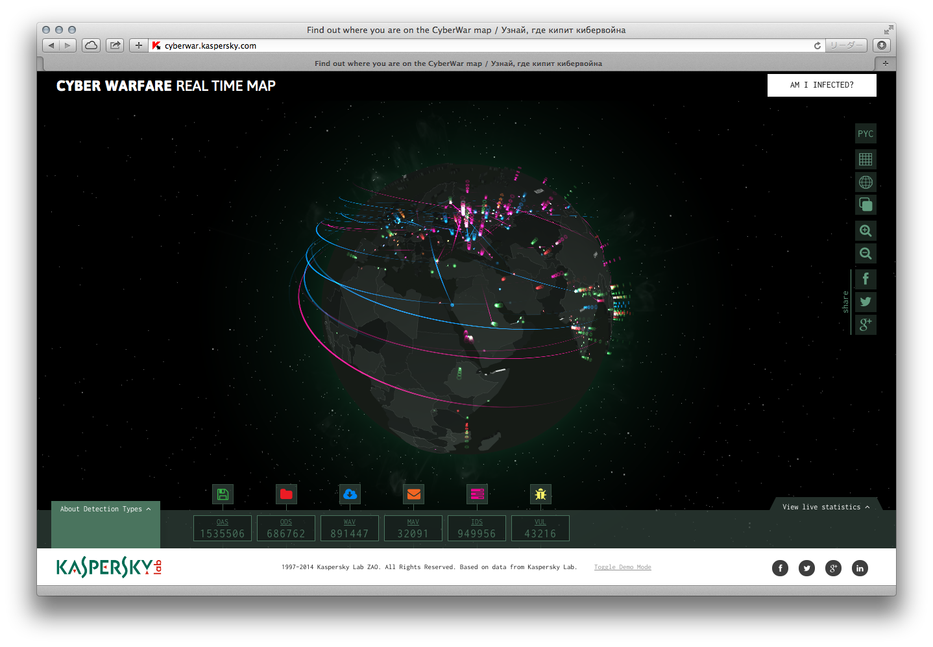
Task: Add bookmark with the plus button
Action: pos(138,45)
